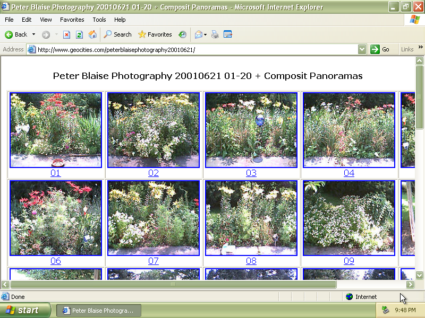Screen dimensions: 425x318
Task: Go back with the Back button
Action: (x=16, y=34)
